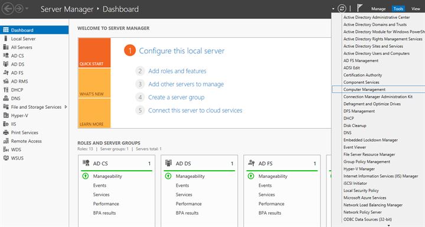This screenshot has height=227, width=425.
Task: Click the IIS sidebar icon
Action: (6, 124)
